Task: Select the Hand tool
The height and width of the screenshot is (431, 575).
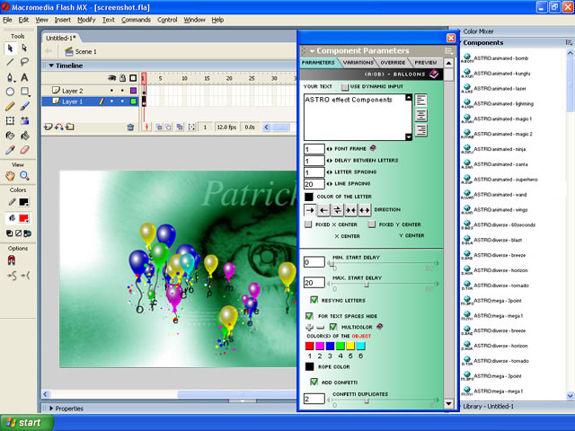Action: pos(10,176)
